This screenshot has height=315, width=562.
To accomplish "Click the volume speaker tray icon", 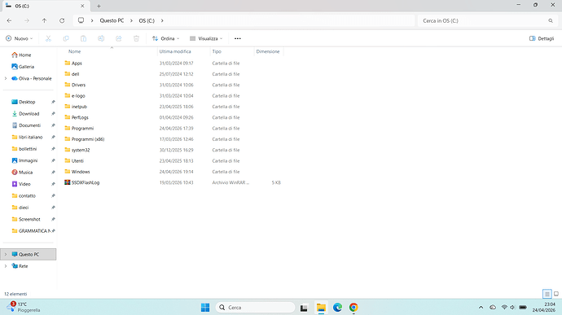I will [512, 307].
